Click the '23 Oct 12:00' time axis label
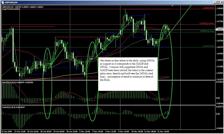This screenshot has height=134, width=224. (20, 132)
